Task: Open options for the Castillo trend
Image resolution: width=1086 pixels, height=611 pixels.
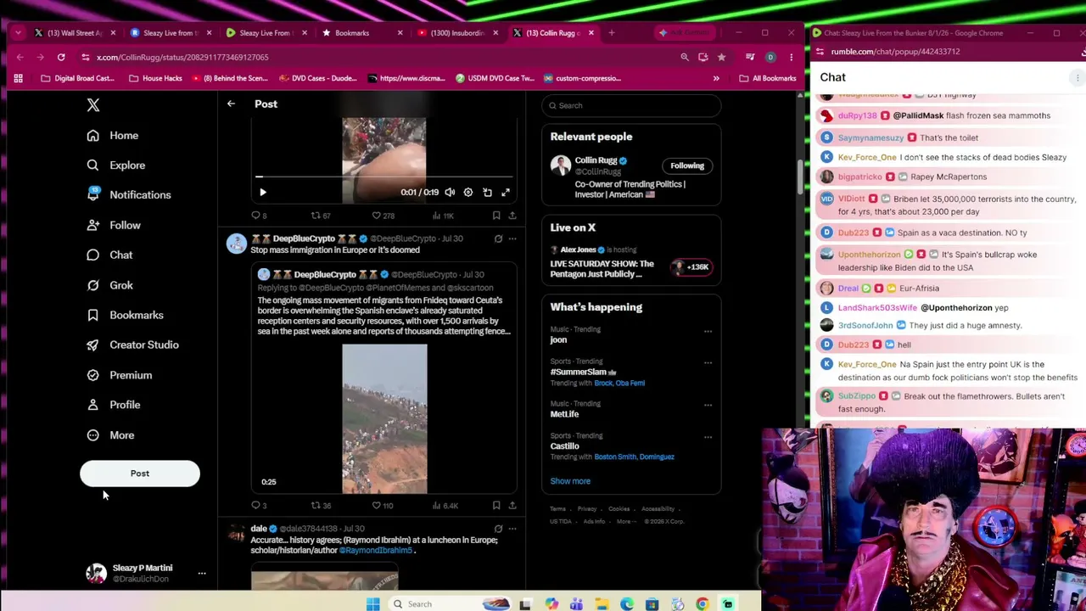Action: pyautogui.click(x=708, y=438)
